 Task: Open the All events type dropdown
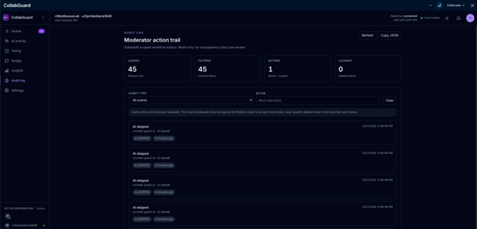tap(191, 100)
